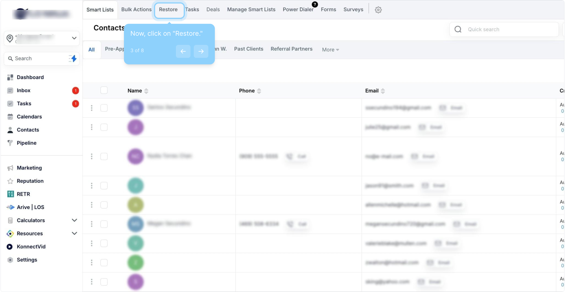Viewport: 565px width, 292px height.
Task: Open the three-dot menu on the first contact row
Action: (92, 108)
